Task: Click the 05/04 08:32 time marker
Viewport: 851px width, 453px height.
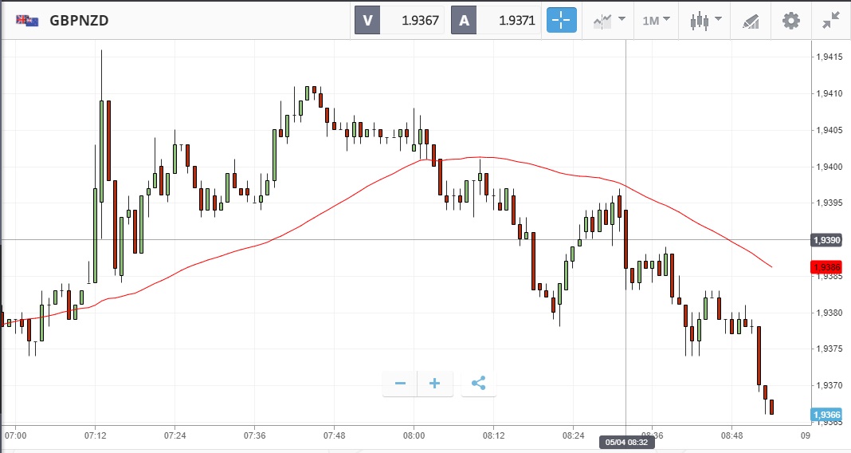Action: 628,442
